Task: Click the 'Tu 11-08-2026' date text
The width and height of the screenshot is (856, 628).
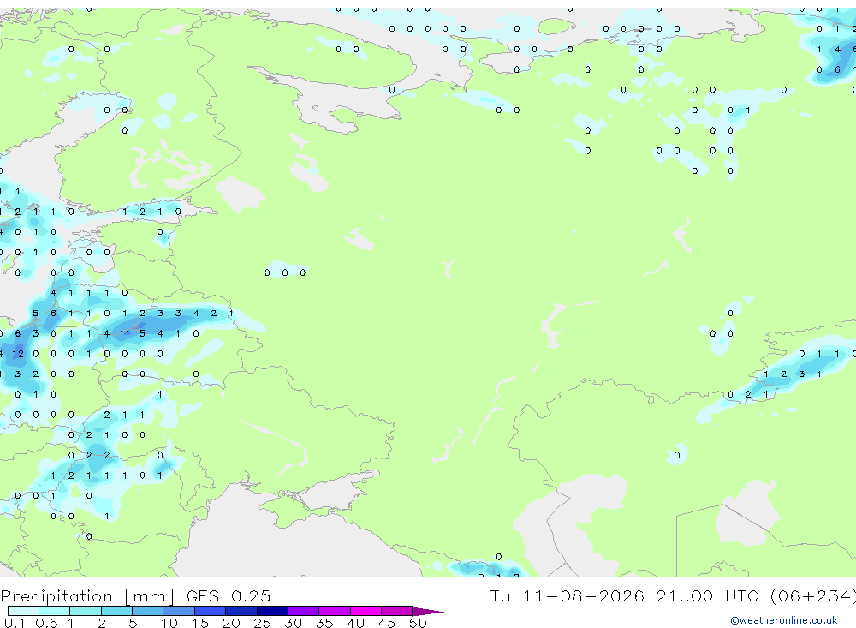Action: [568, 596]
